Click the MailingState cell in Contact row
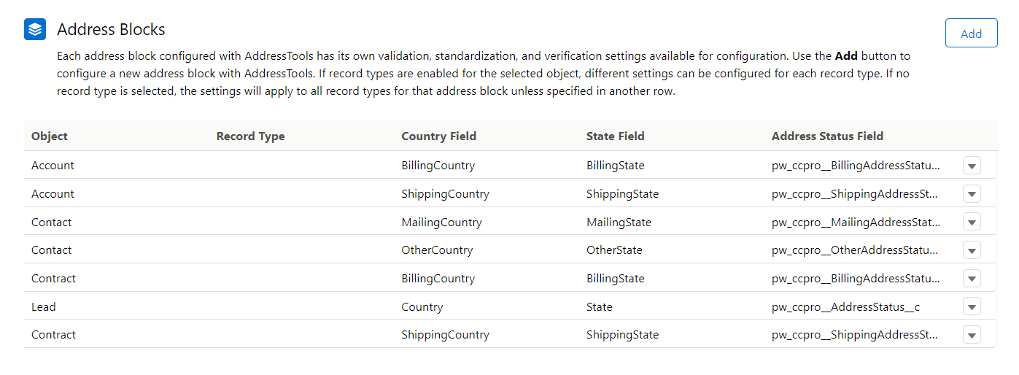Image resolution: width=1019 pixels, height=375 pixels. click(x=619, y=223)
